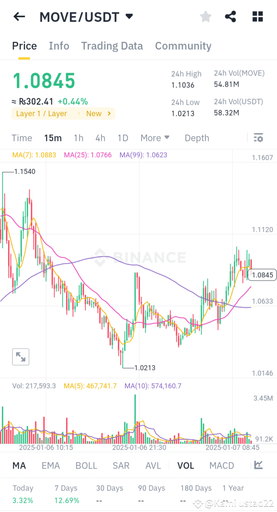Open the Depth view
277x512 pixels.
tap(197, 137)
